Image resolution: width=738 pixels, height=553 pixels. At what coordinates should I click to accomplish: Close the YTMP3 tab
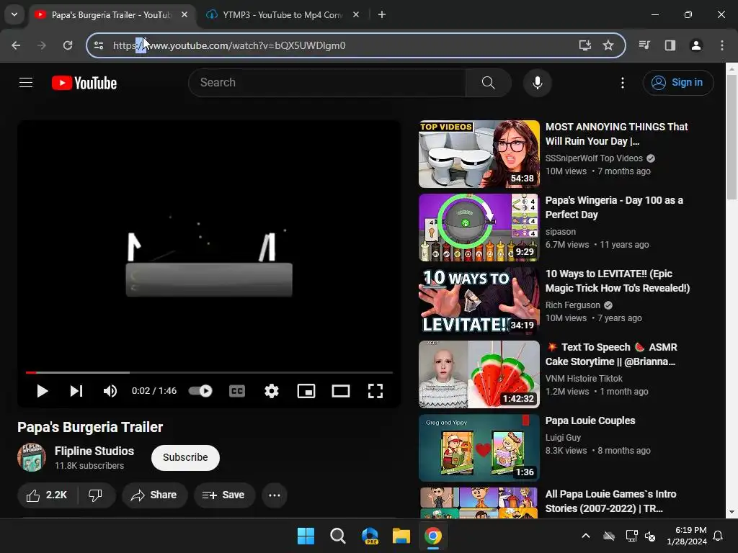pyautogui.click(x=356, y=14)
